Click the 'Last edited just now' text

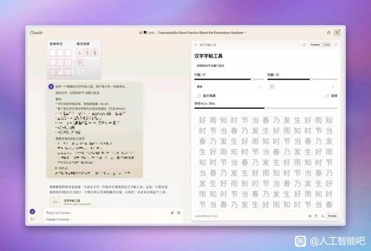coord(206,216)
